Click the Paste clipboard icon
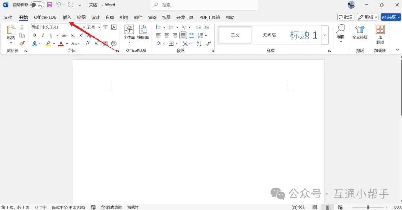 [x=11, y=30]
